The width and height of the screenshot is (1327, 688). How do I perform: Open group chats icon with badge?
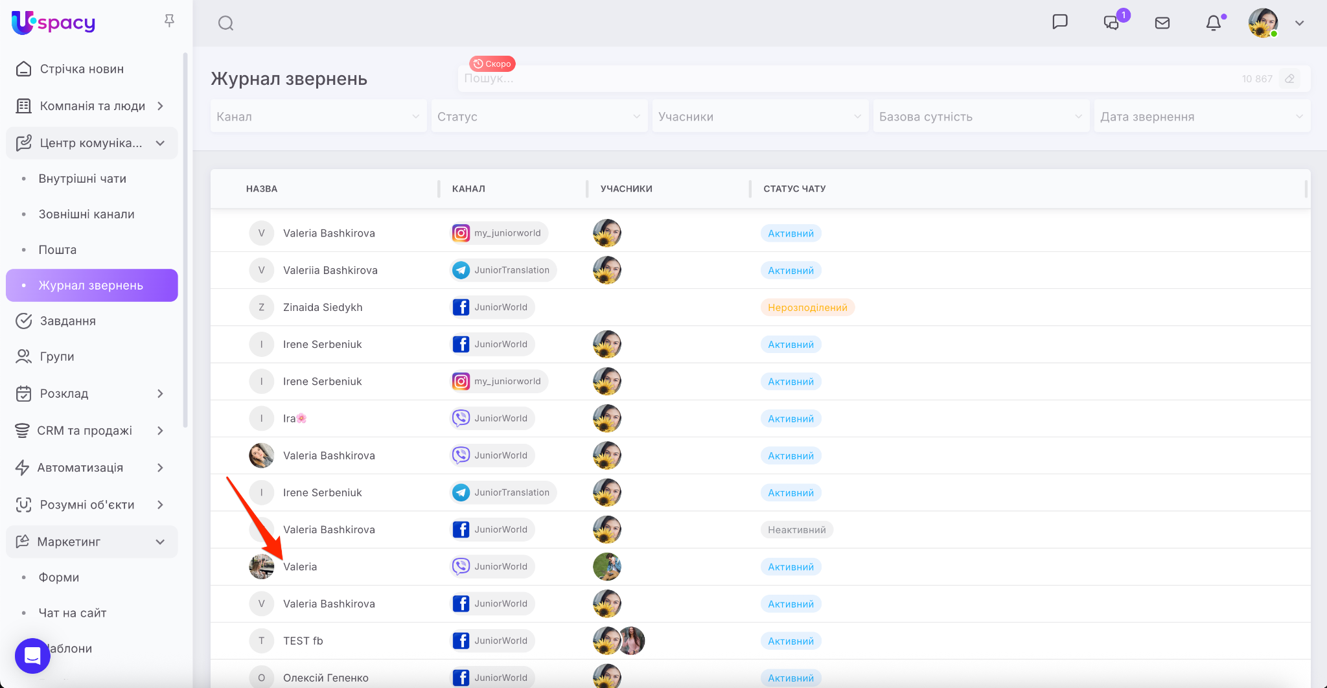click(1112, 23)
